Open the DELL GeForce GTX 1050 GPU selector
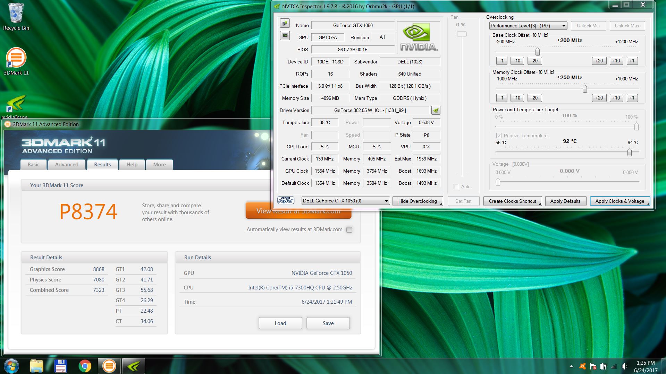 coord(345,201)
